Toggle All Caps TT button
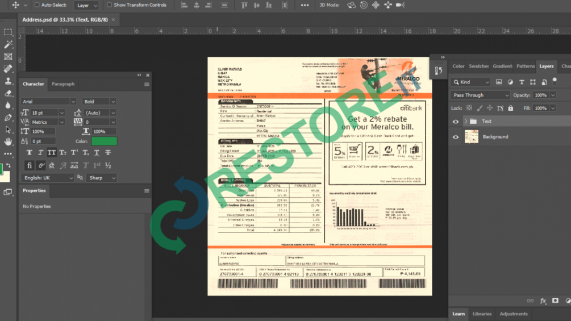 [x=51, y=152]
